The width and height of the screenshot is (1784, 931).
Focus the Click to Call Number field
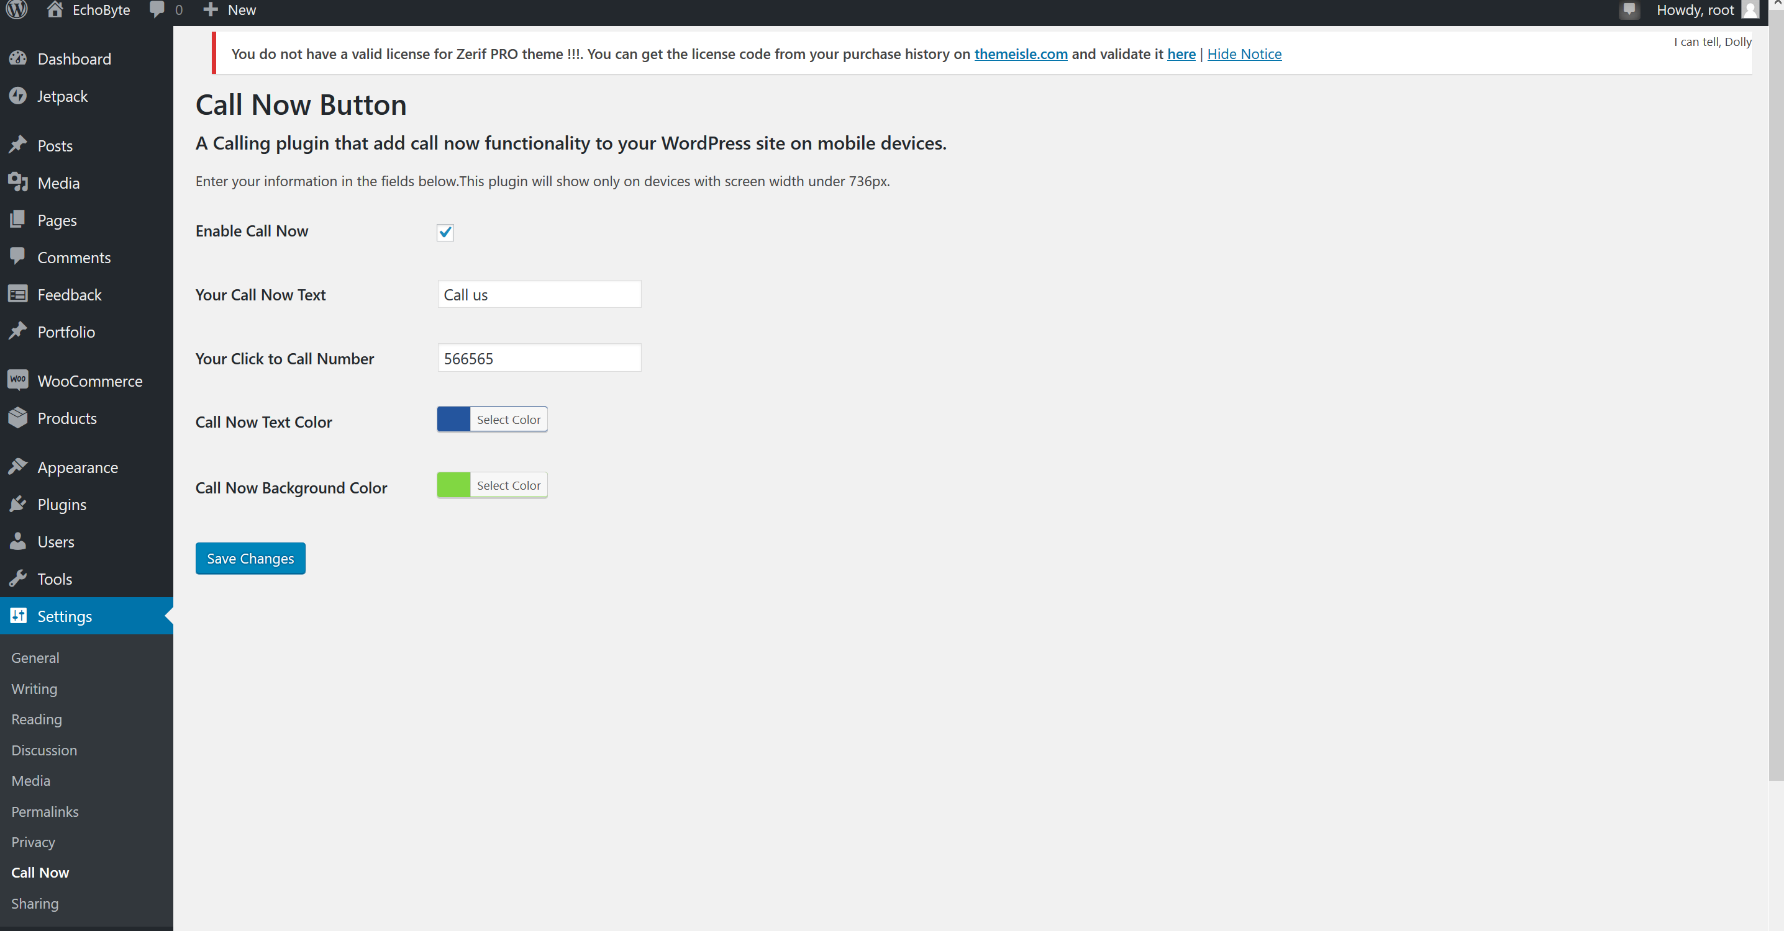click(x=539, y=358)
